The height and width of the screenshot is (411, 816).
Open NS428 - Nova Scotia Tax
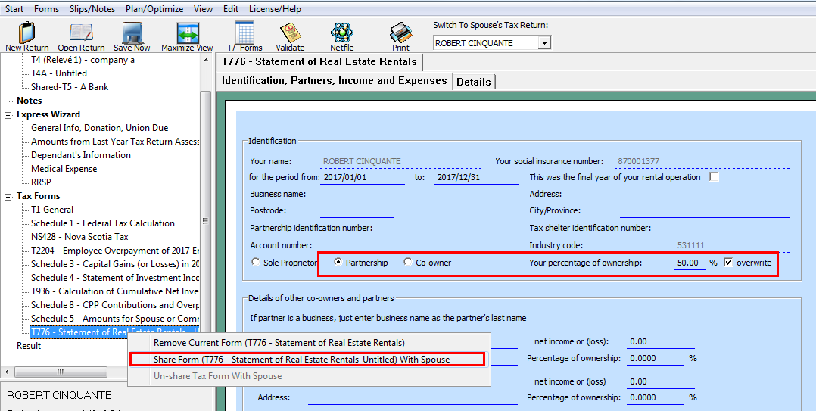79,237
